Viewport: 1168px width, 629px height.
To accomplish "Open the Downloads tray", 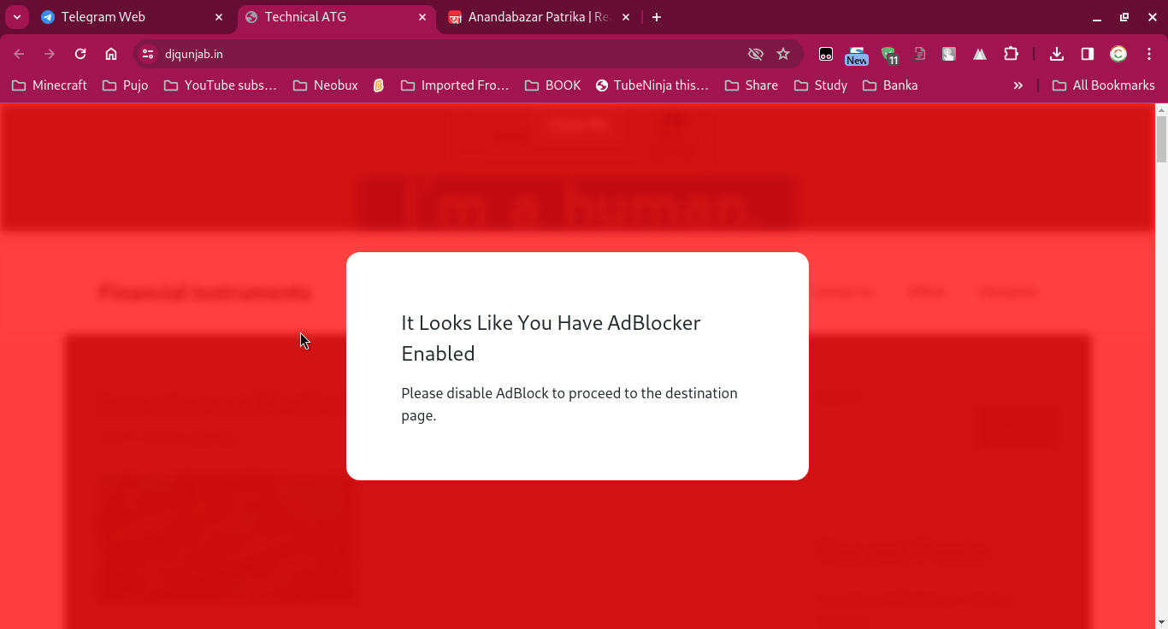I will click(1057, 54).
